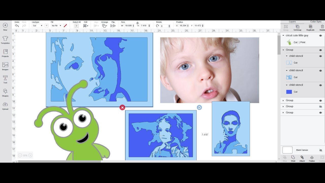
Task: Click the 'Cut | Print' layer text
Action: point(300,42)
